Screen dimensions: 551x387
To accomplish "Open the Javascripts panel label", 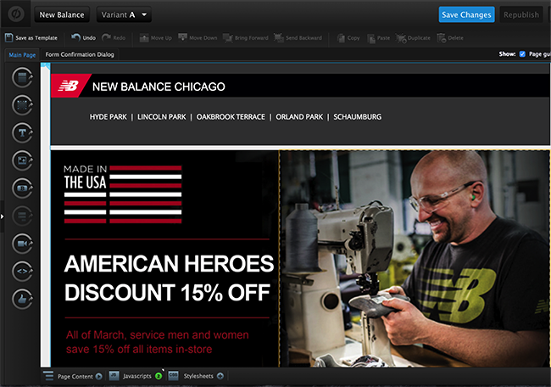I will (x=137, y=376).
